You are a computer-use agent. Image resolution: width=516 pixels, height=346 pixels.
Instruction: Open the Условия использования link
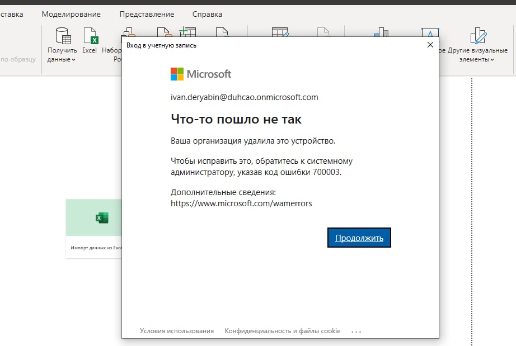(x=177, y=331)
